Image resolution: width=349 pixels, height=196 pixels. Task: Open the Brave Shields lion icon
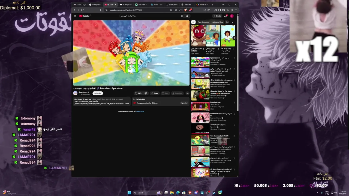(x=186, y=10)
